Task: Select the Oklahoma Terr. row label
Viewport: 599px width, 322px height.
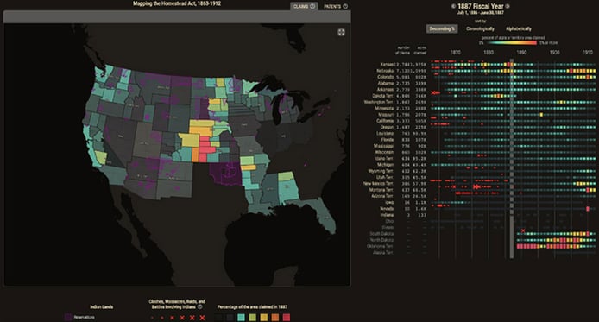Action: click(380, 246)
